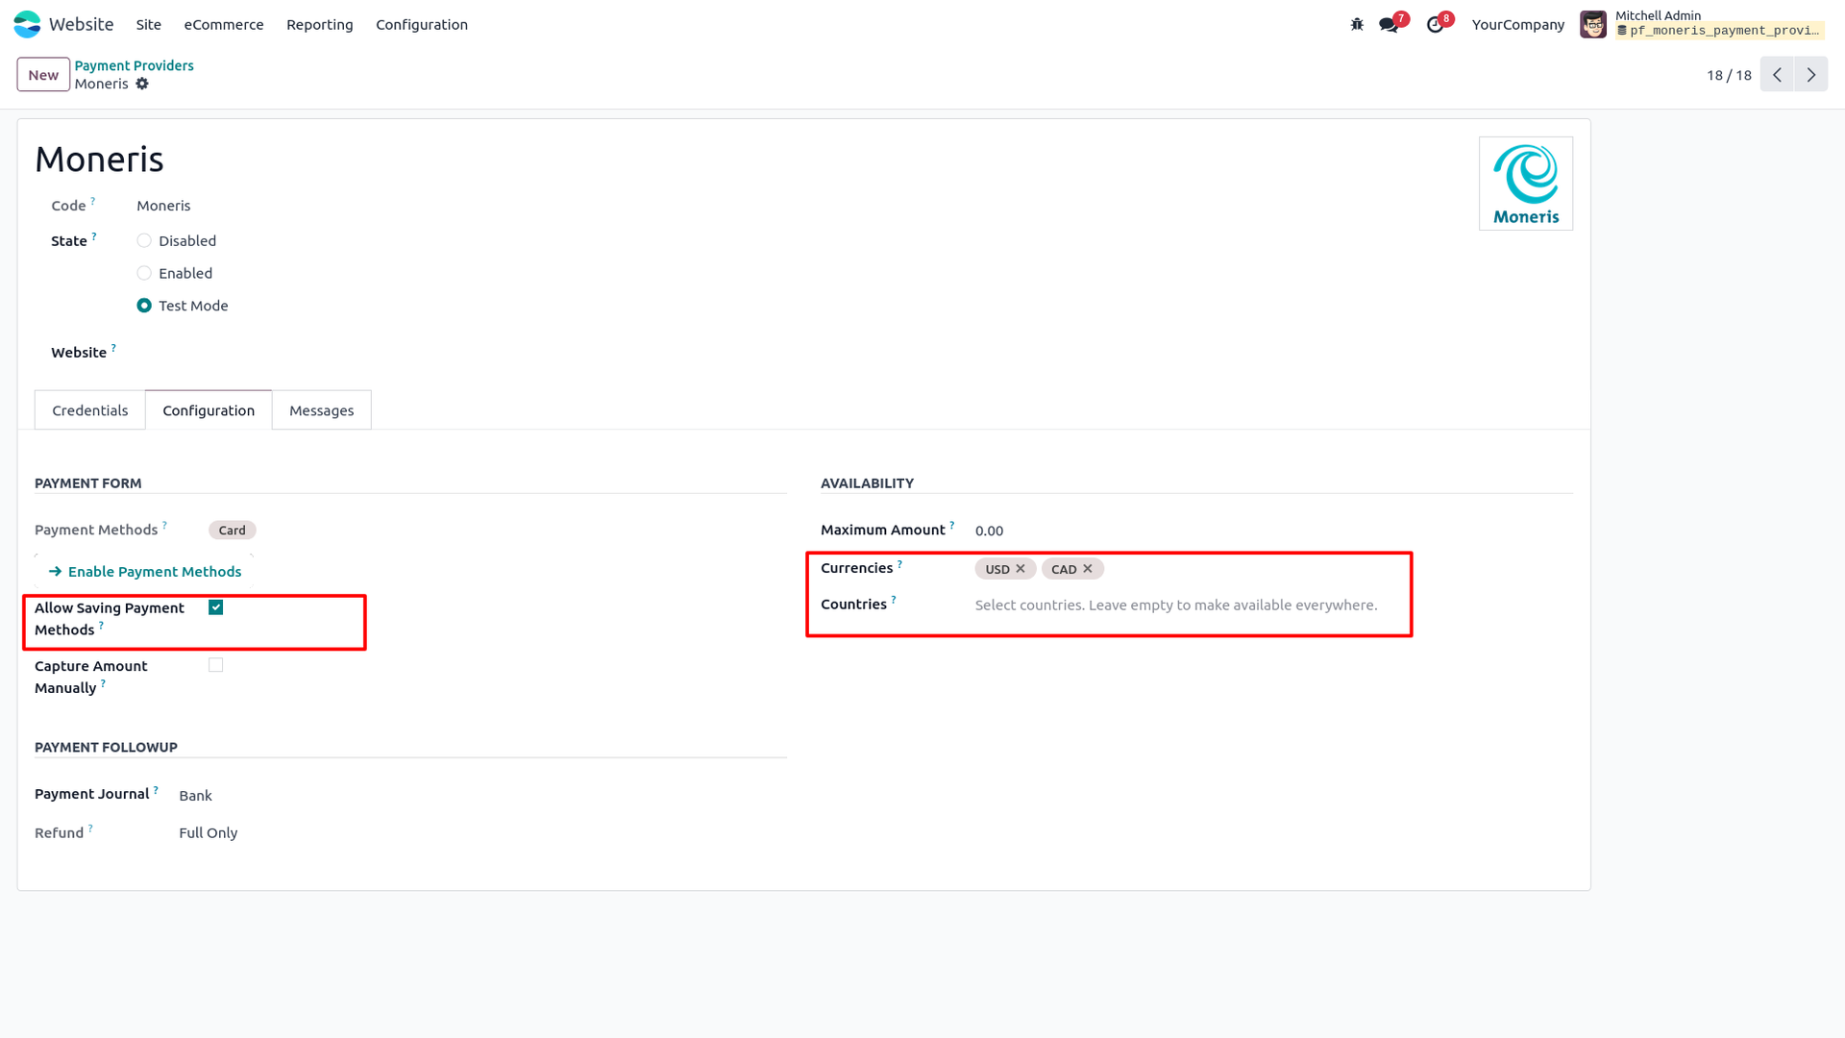This screenshot has width=1845, height=1038.
Task: Show help tooltip for Website field
Action: click(113, 348)
